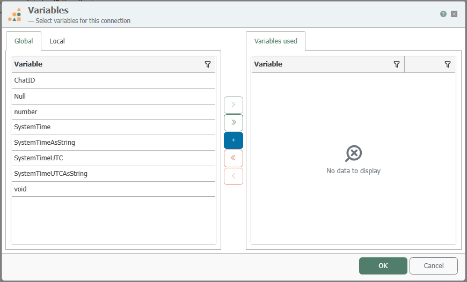Click the blue plus add button
The width and height of the screenshot is (467, 282).
pyautogui.click(x=233, y=140)
